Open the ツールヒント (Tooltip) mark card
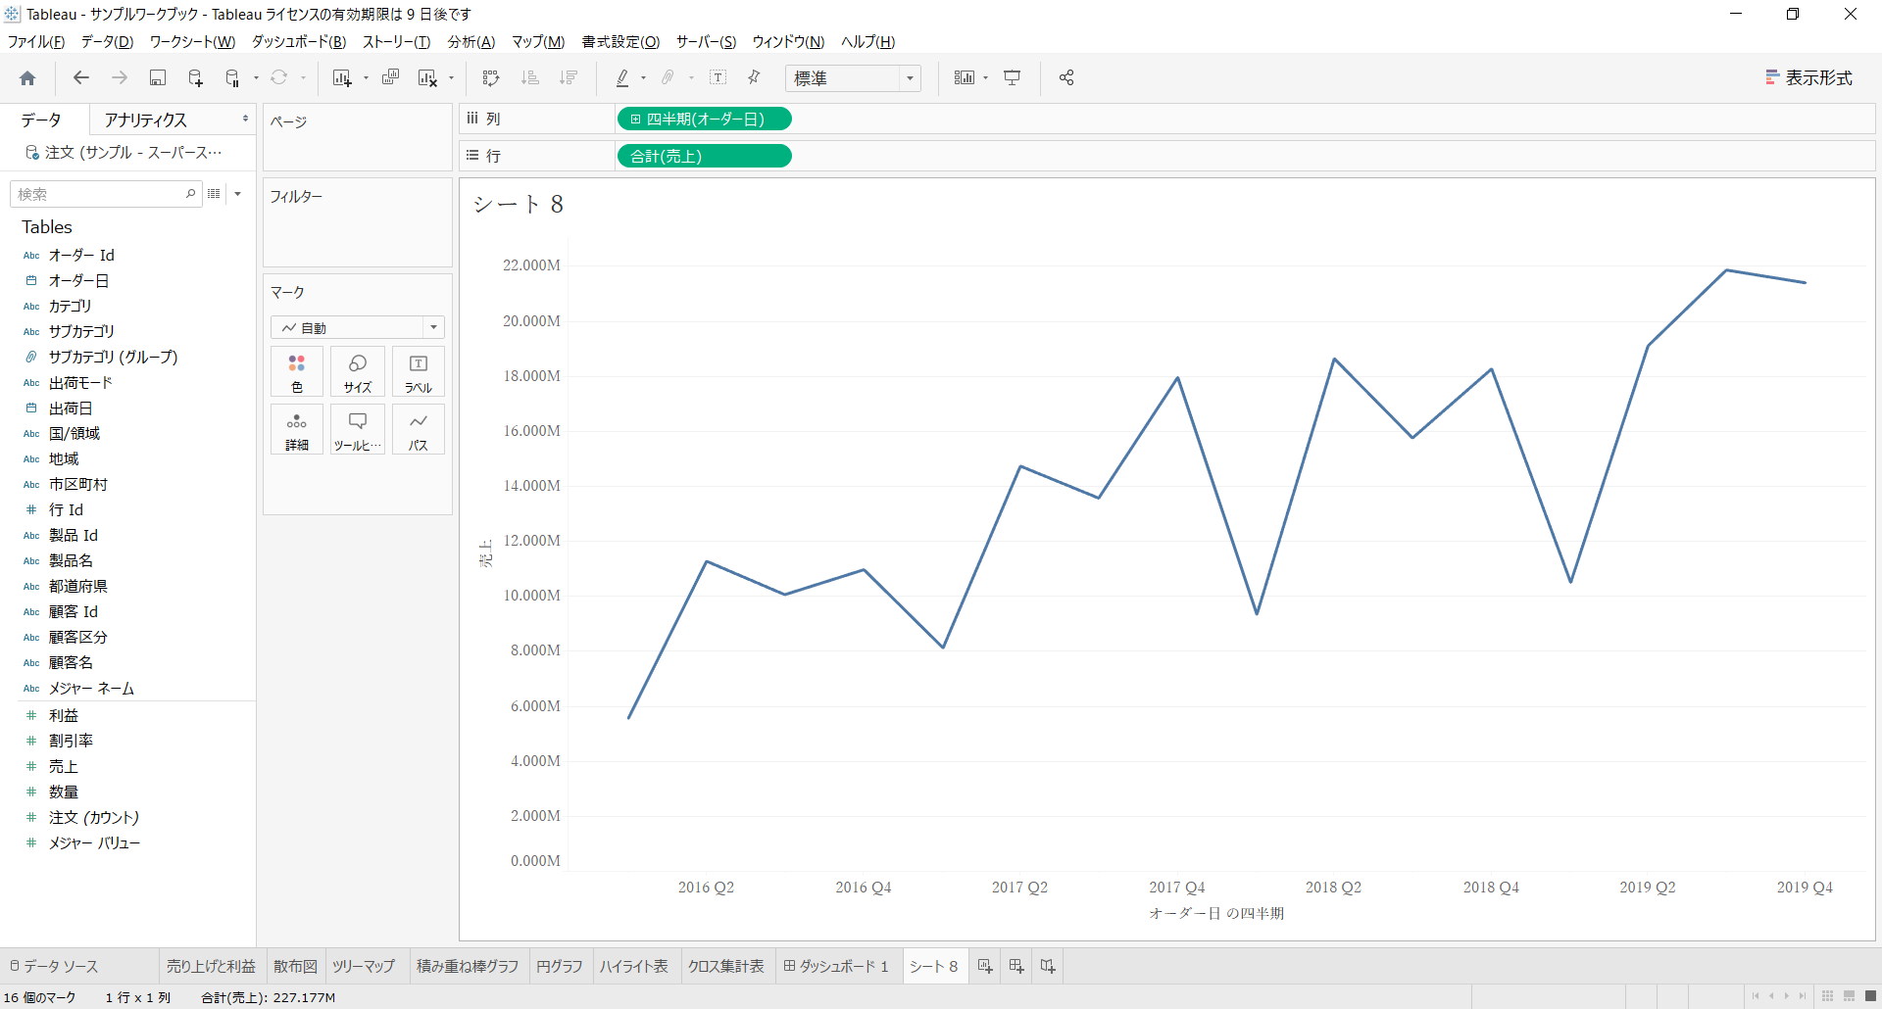The width and height of the screenshot is (1882, 1009). click(358, 430)
